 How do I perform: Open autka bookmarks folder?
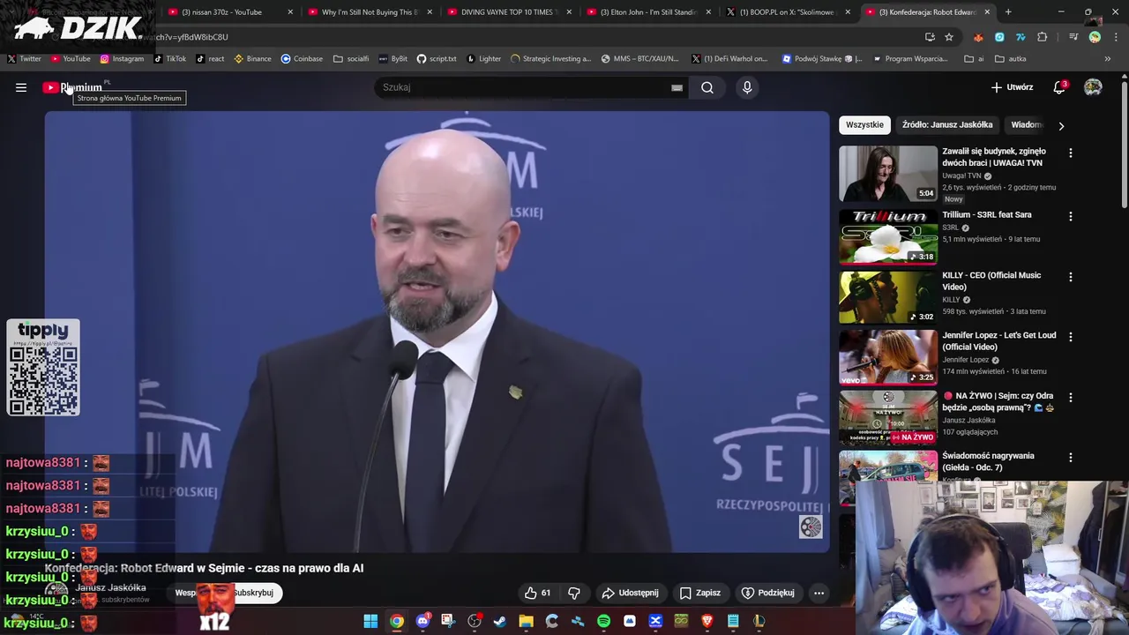[x=1011, y=59]
